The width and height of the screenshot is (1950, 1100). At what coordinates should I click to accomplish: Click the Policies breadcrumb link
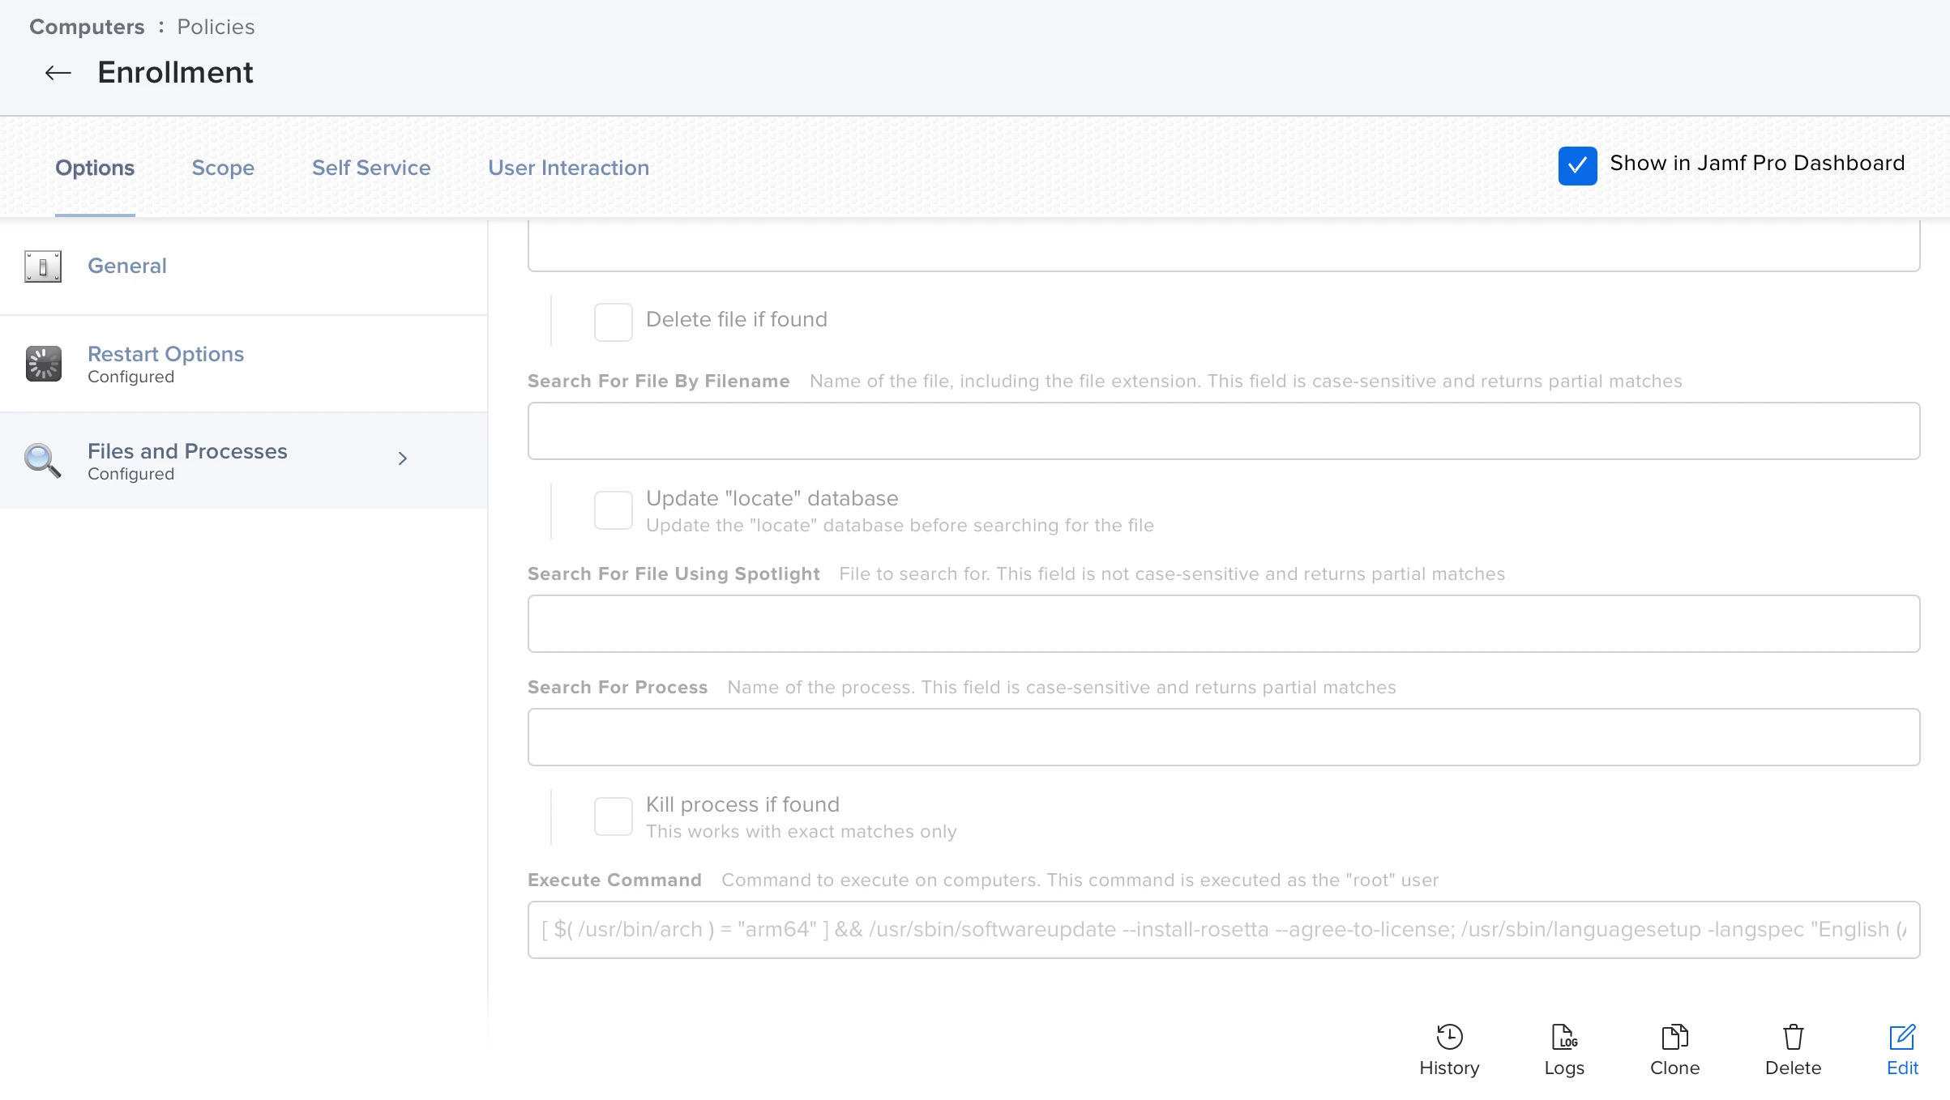pos(216,27)
